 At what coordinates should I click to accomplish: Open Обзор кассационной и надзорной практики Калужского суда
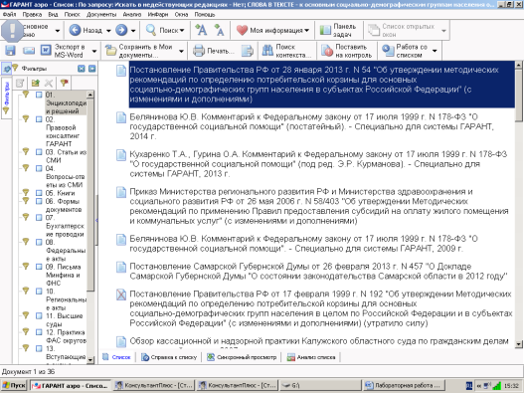coord(319,341)
